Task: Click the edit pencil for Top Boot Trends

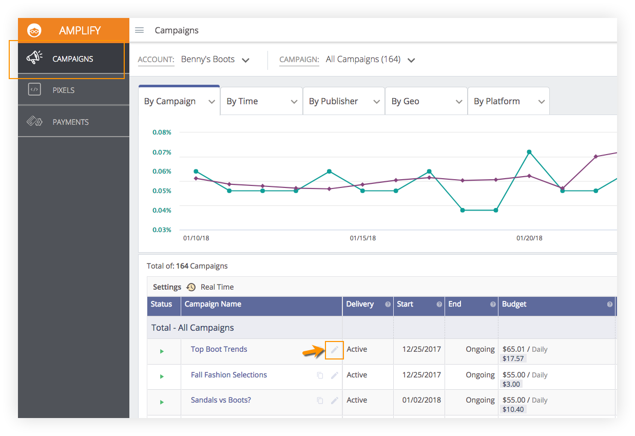Action: coord(335,350)
